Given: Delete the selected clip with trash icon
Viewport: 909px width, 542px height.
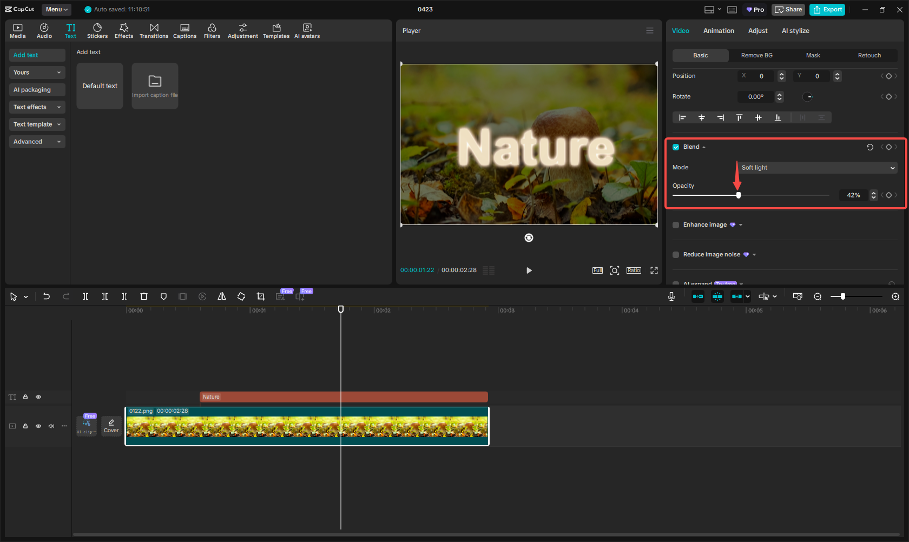Looking at the screenshot, I should tap(144, 296).
